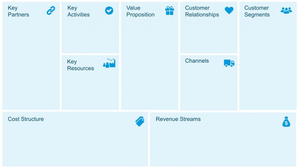
Task: Click the chain link icon in Key Partners
Action: tap(51, 11)
